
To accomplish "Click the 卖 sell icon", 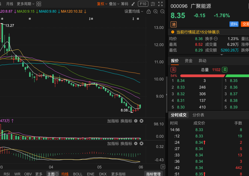I will [x=225, y=70].
